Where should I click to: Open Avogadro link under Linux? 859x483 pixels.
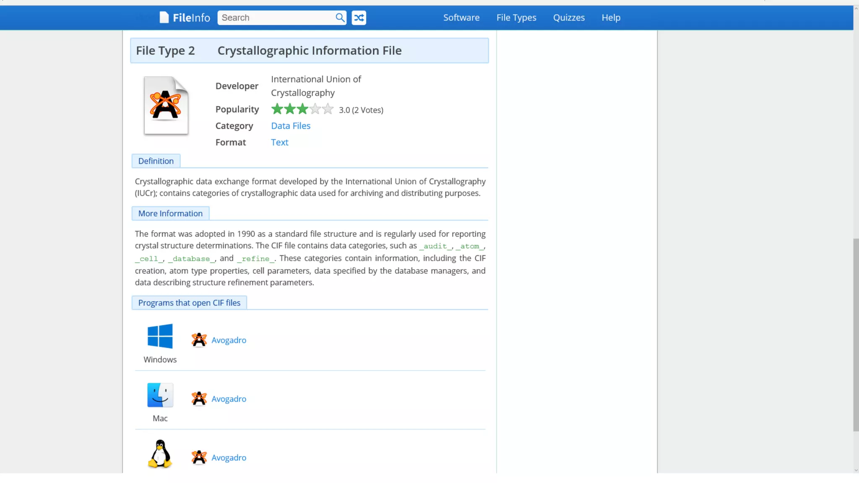(229, 457)
